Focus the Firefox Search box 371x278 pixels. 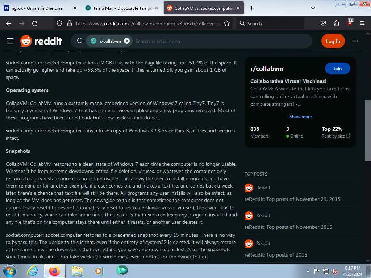click(x=270, y=24)
